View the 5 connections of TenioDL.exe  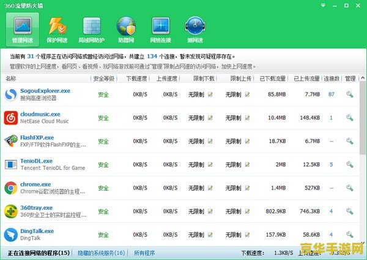coord(331,164)
